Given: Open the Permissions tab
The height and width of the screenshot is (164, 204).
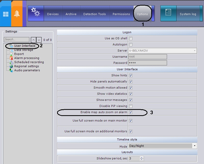Looking at the screenshot, I should [121, 14].
